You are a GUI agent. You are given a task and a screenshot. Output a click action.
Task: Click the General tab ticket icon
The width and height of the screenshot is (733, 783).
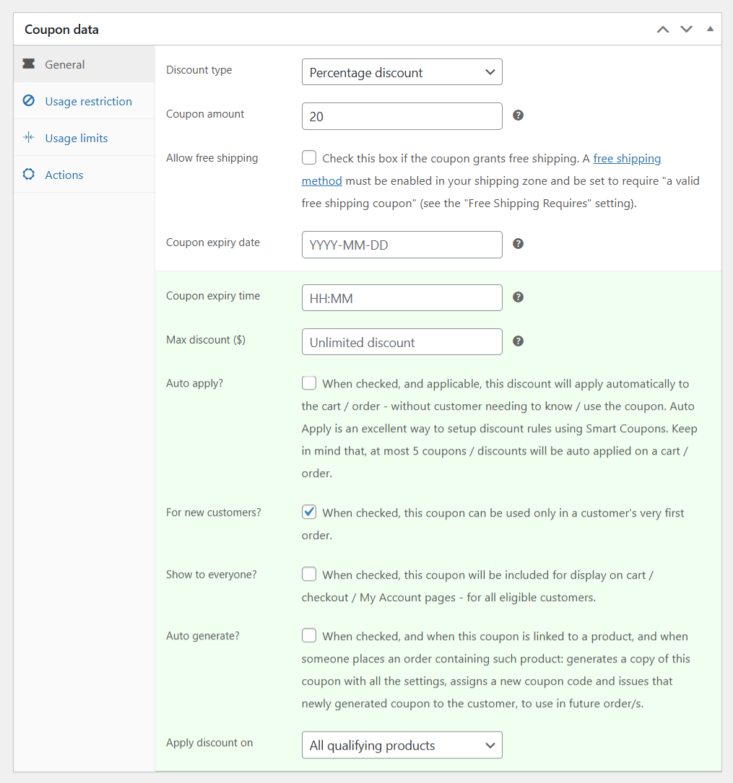click(x=29, y=64)
